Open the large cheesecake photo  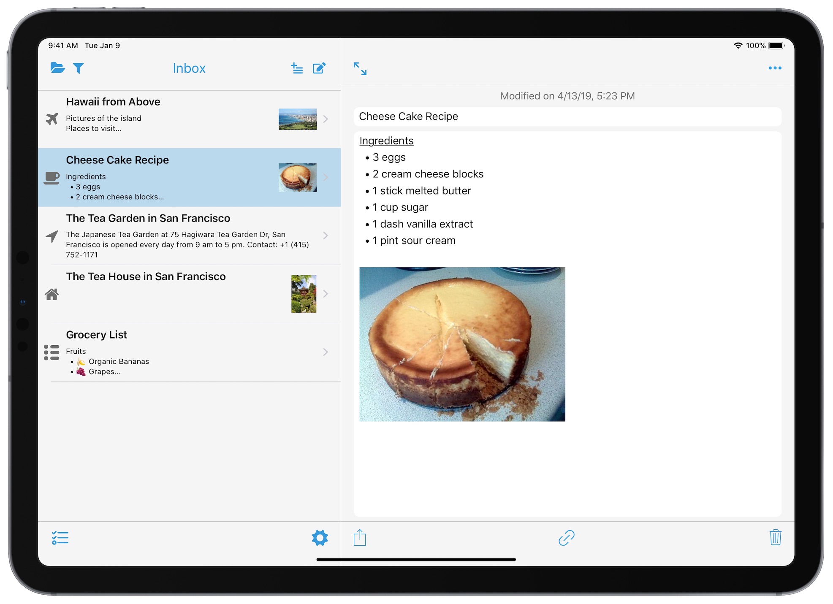tap(462, 344)
